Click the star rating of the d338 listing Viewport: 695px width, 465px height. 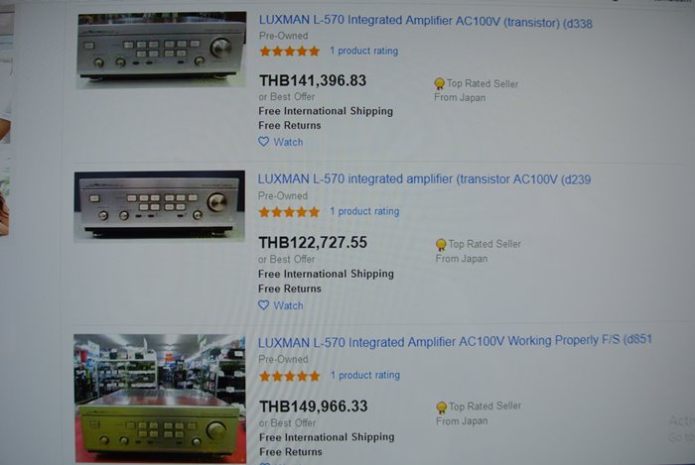[x=290, y=51]
